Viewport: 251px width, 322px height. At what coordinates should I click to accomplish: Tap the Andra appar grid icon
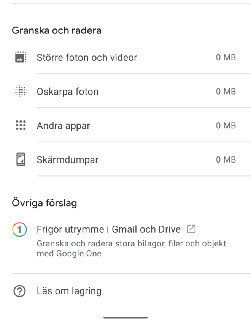[x=21, y=125]
